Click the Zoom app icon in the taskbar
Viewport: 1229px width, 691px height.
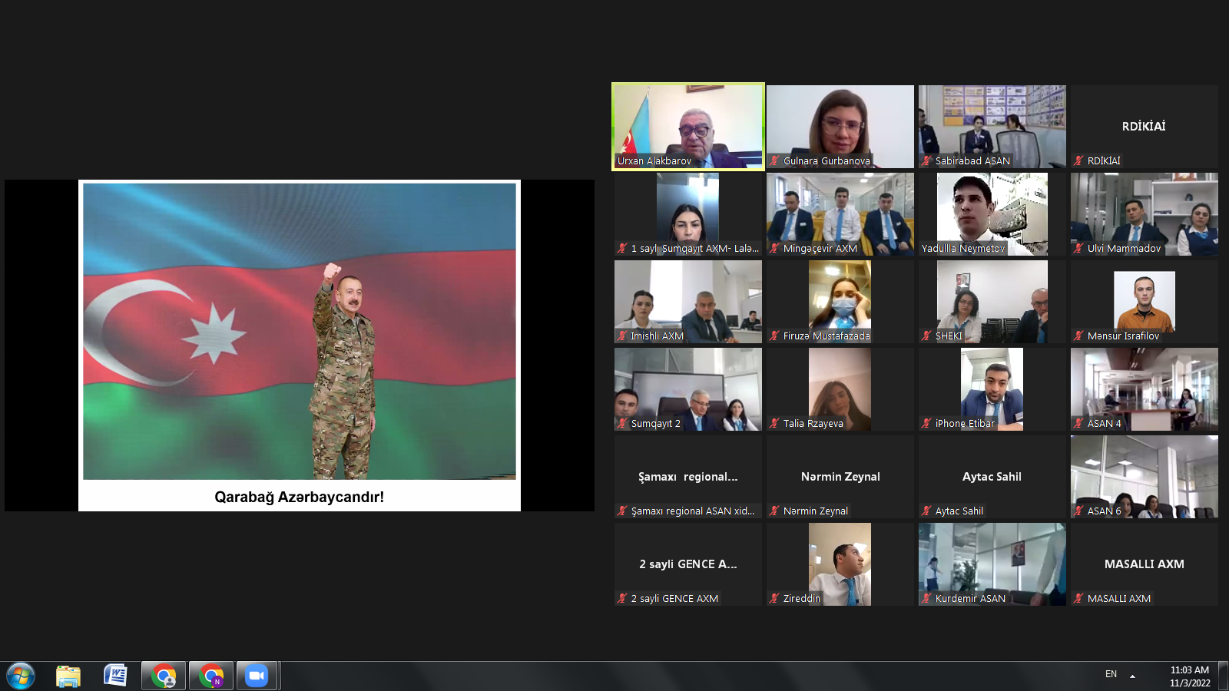click(x=257, y=676)
